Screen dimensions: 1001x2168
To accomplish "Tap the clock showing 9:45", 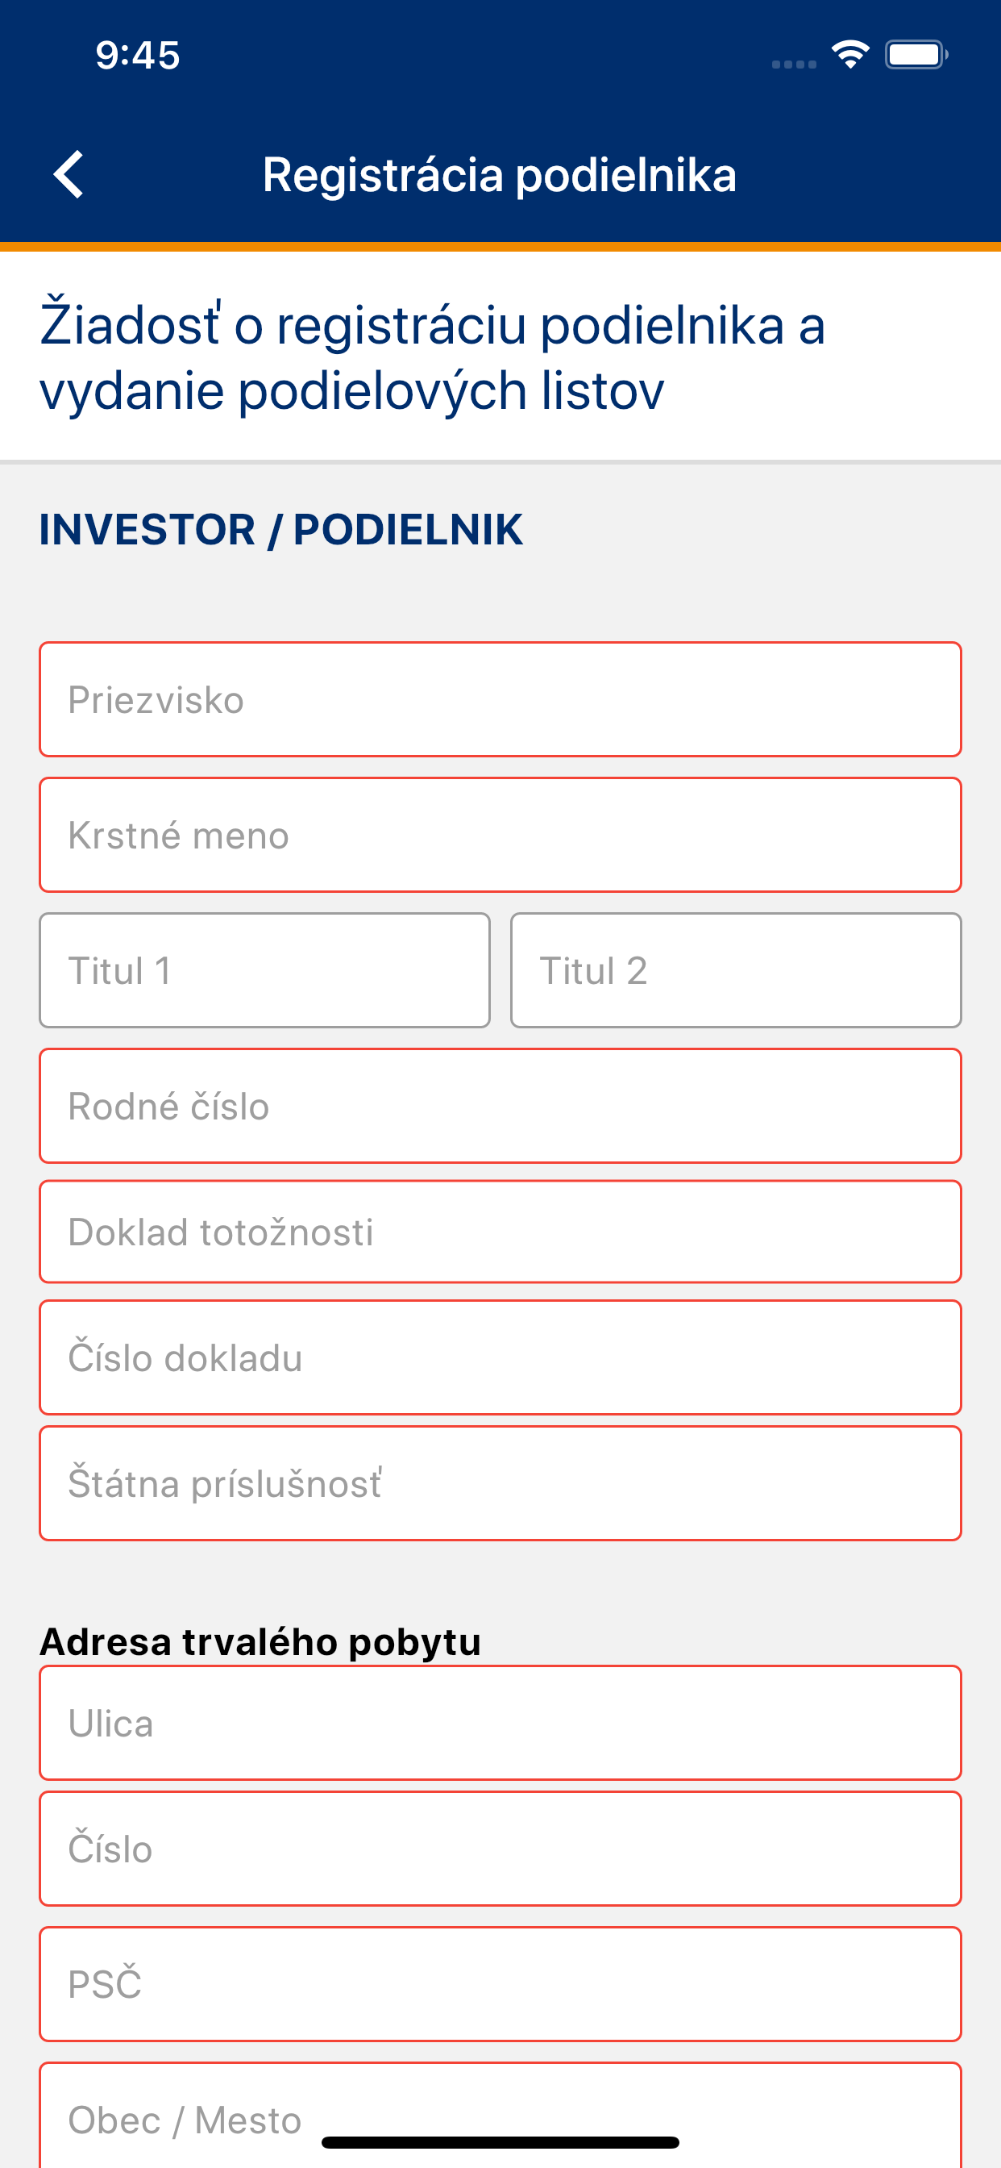I will click(138, 56).
